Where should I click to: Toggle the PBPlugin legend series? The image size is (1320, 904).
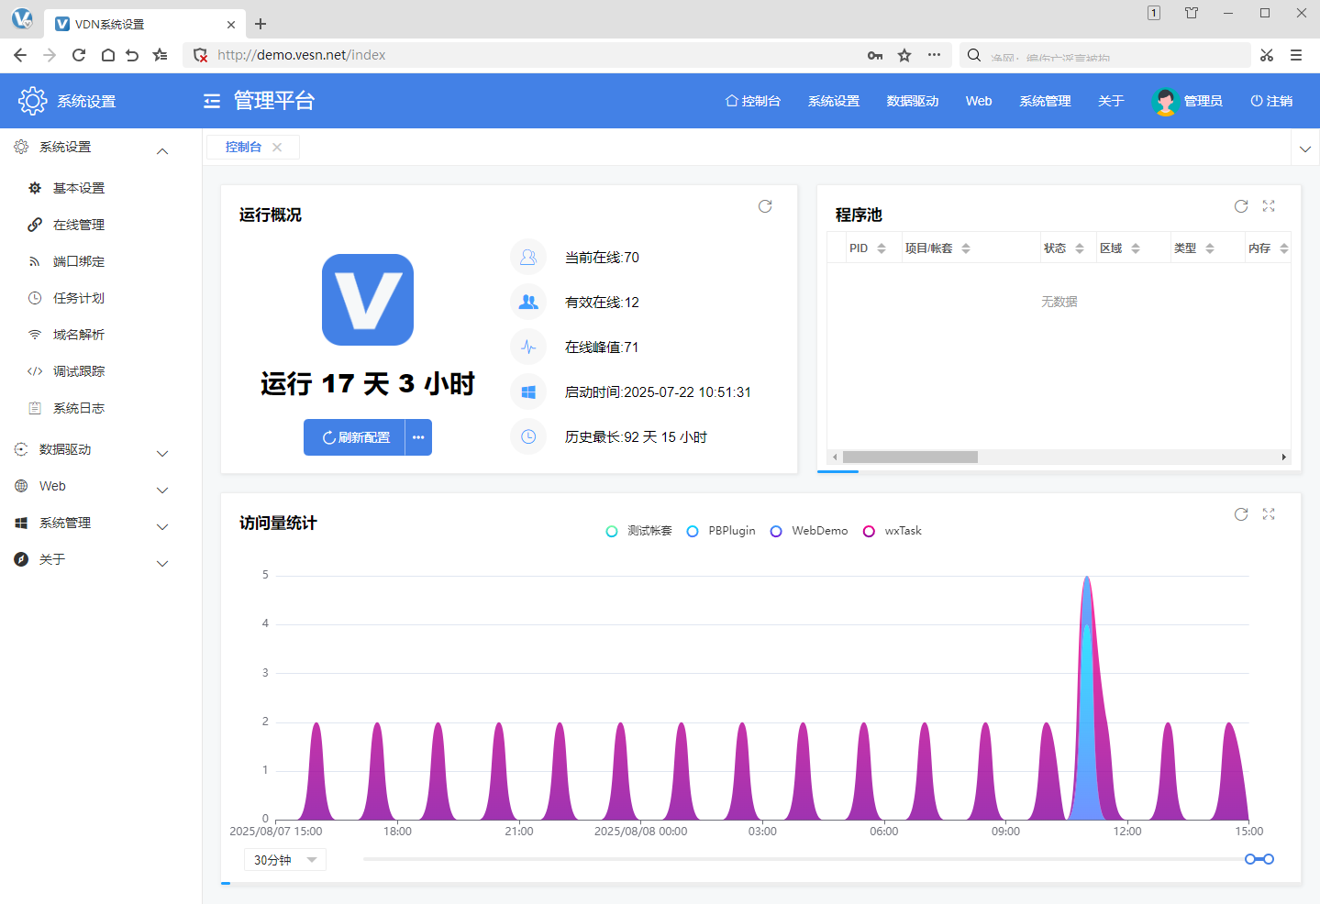tap(721, 531)
